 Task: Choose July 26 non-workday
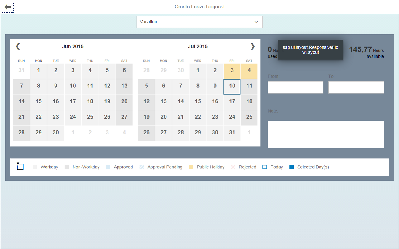point(147,133)
